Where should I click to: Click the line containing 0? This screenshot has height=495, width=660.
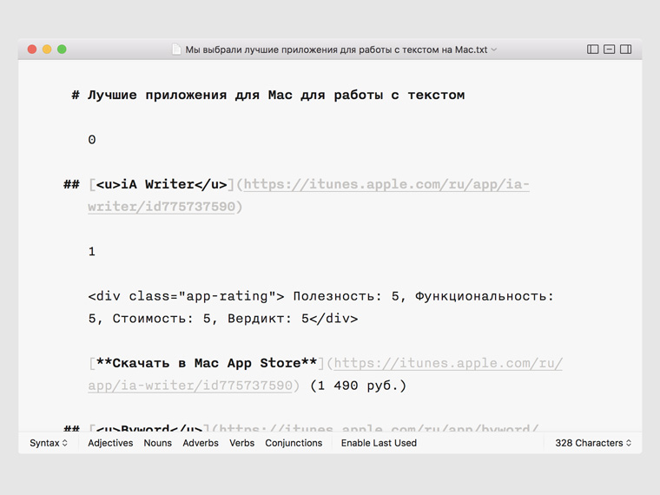[x=92, y=139]
